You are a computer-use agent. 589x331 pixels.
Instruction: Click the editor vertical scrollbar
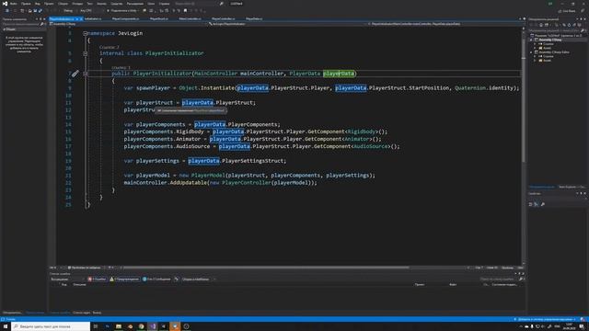coord(524,101)
